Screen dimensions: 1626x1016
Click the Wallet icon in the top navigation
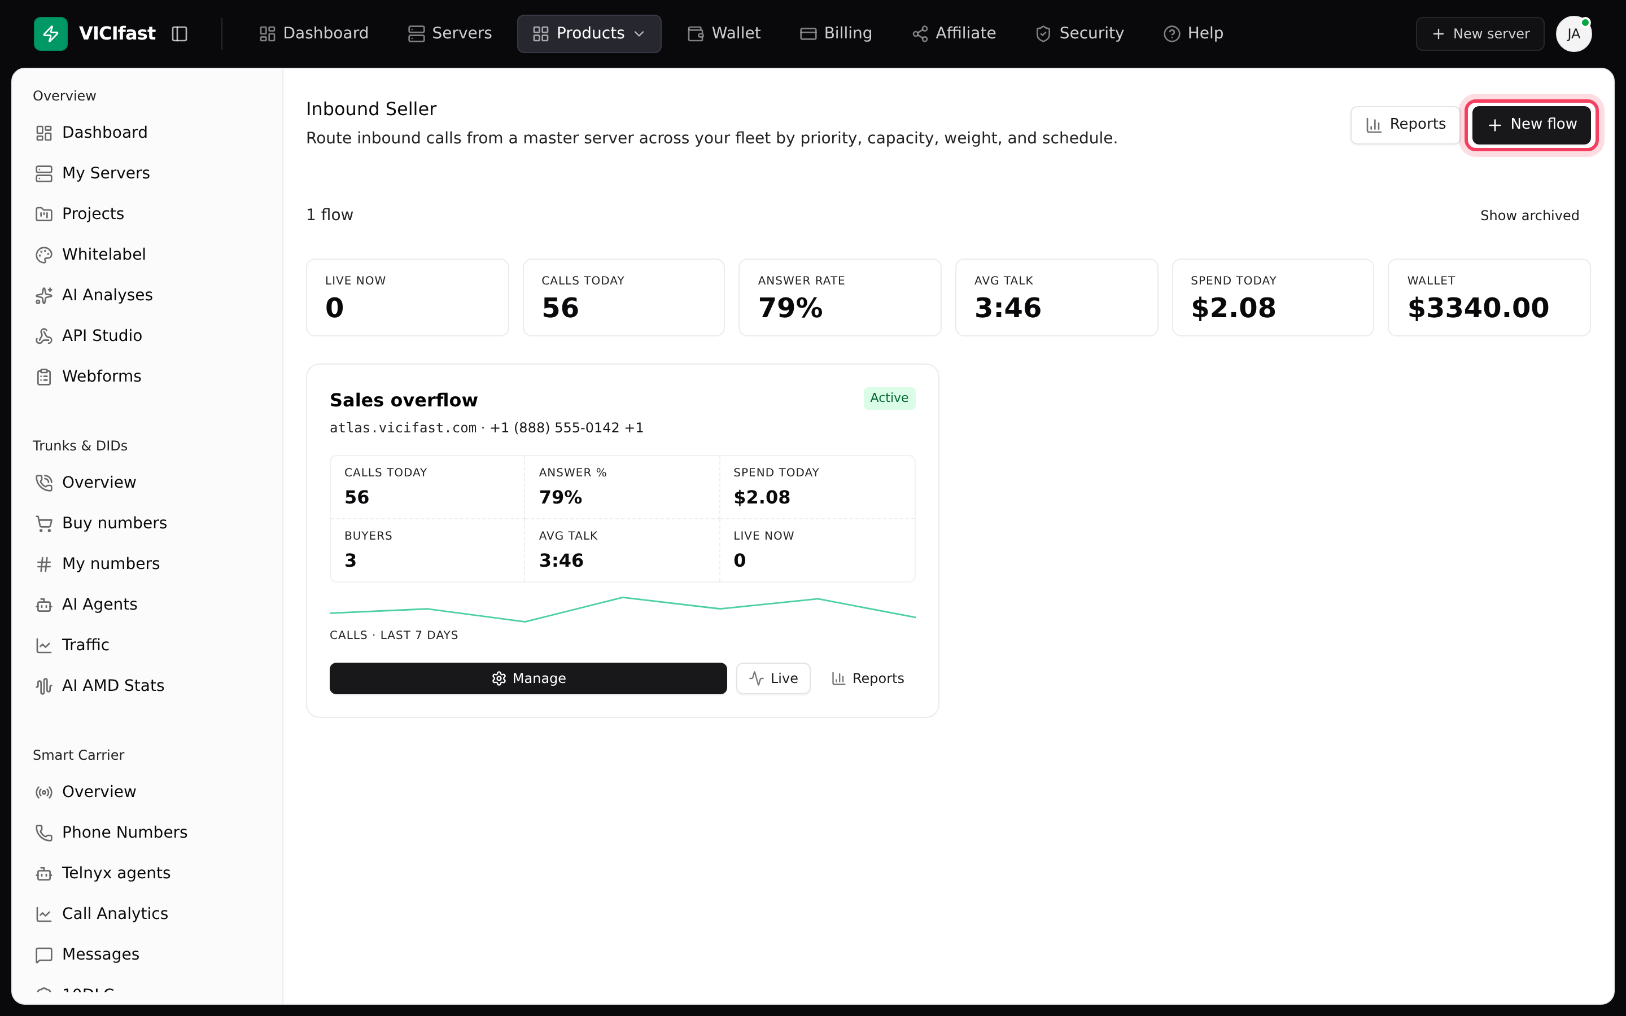[x=696, y=34]
